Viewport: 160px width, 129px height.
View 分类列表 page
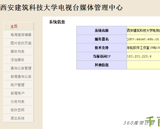pos(19,102)
